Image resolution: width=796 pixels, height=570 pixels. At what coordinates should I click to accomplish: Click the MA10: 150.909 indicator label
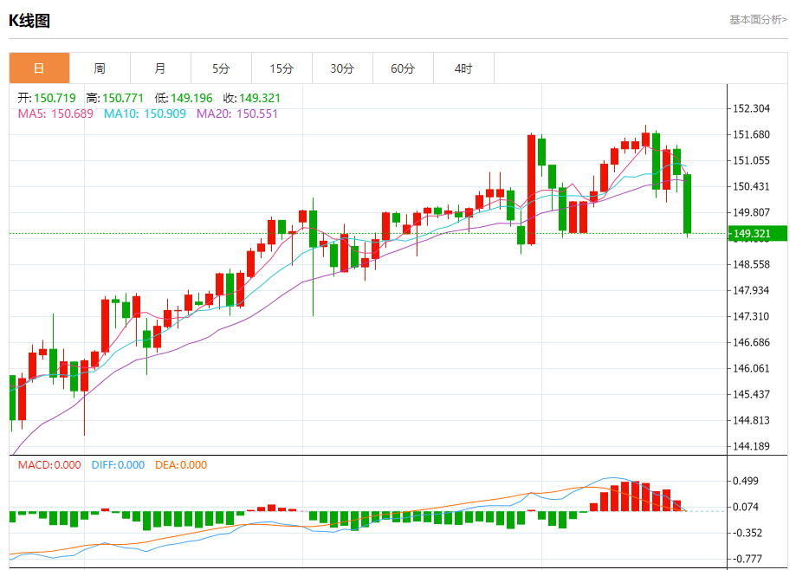click(x=146, y=113)
